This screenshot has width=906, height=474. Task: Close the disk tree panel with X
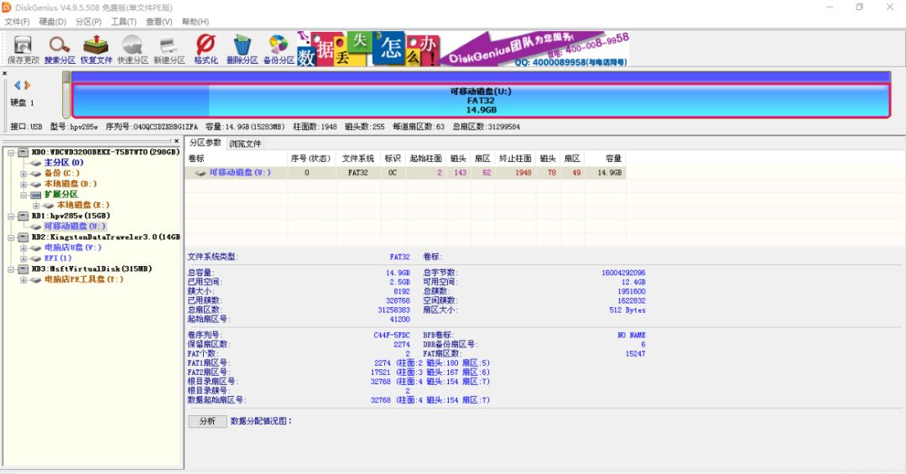tap(177, 141)
